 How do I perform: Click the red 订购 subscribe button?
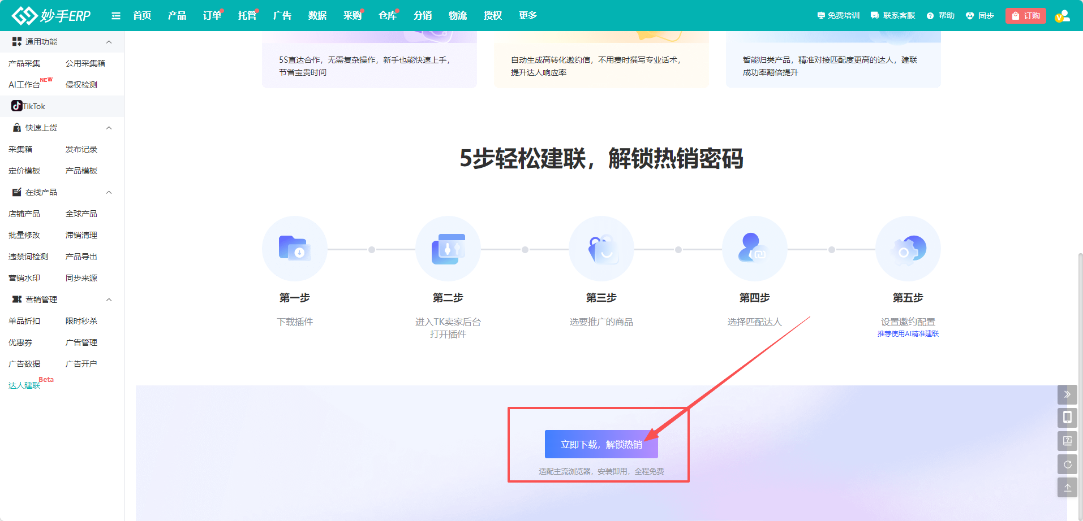click(1026, 16)
